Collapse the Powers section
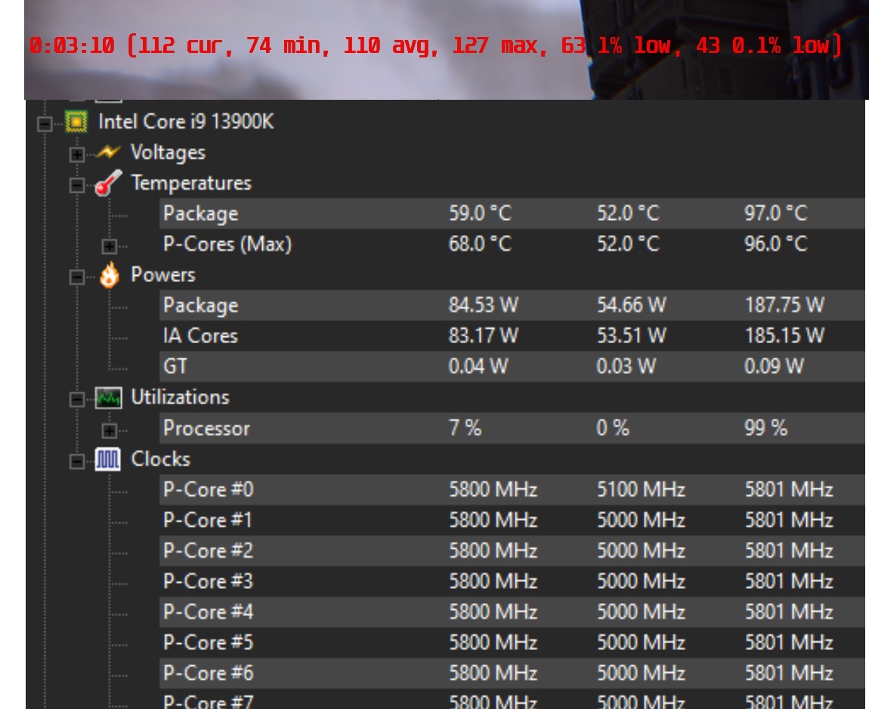The image size is (869, 709). (77, 277)
